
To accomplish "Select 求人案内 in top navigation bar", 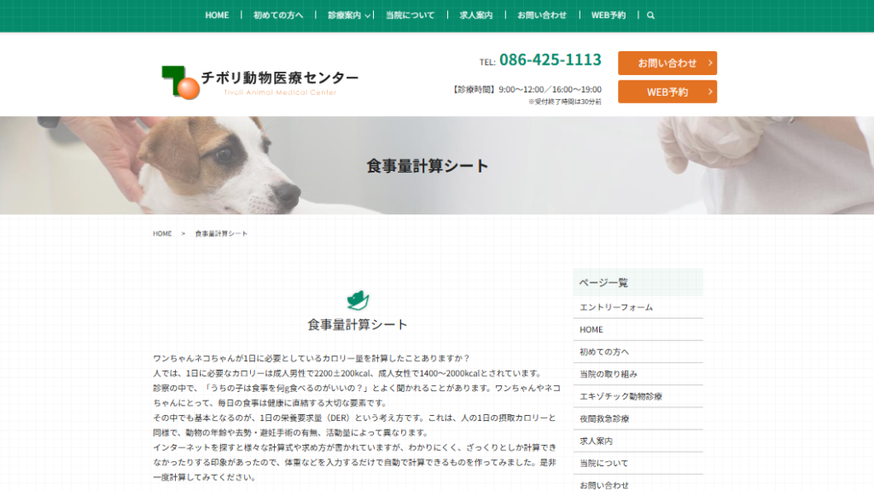I will point(476,15).
